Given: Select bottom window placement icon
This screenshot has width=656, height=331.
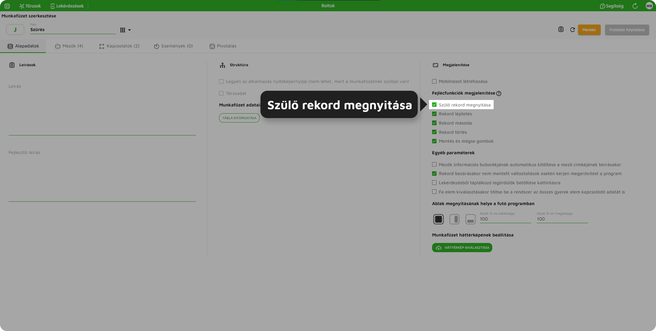Looking at the screenshot, I should pyautogui.click(x=470, y=219).
